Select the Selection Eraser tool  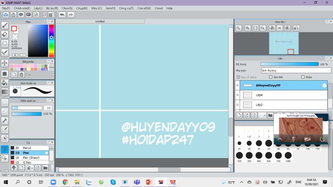[x=5, y=138]
